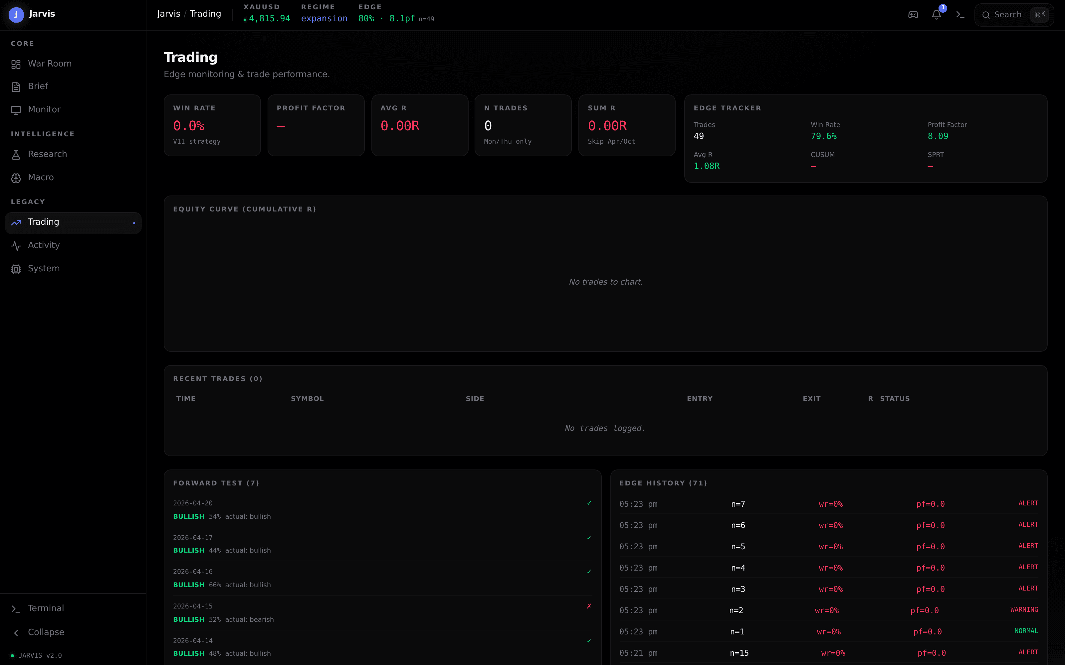Open the gamepad icon in header
1065x665 pixels.
(913, 15)
